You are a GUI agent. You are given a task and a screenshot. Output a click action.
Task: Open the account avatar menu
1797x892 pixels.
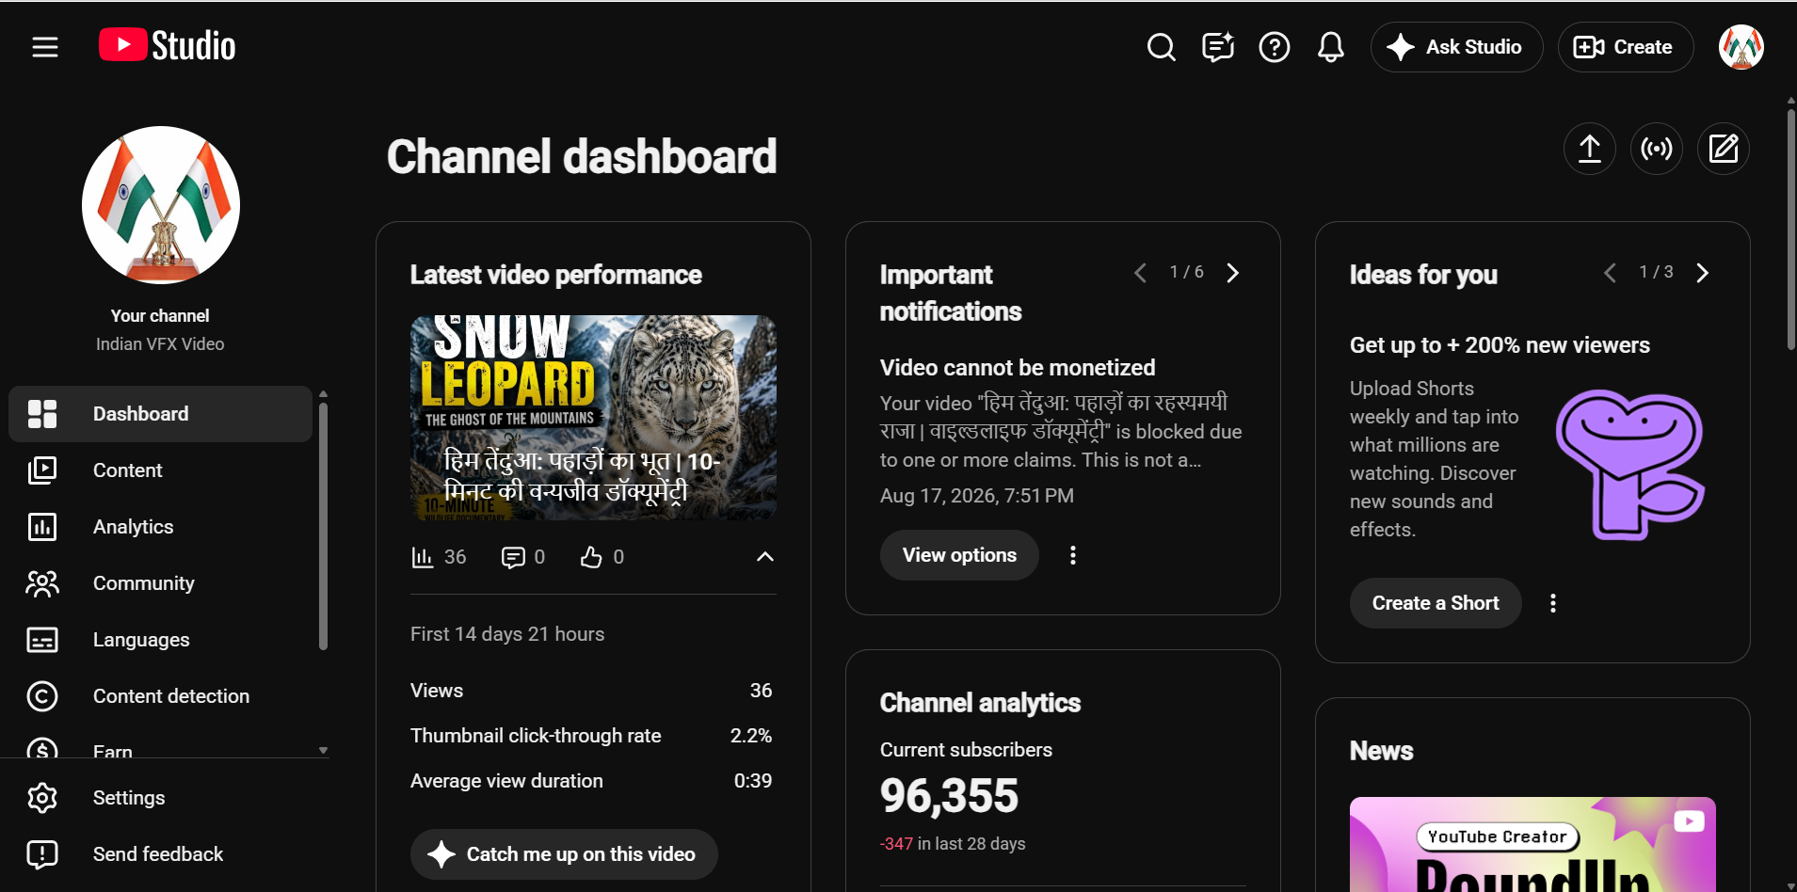(x=1741, y=47)
